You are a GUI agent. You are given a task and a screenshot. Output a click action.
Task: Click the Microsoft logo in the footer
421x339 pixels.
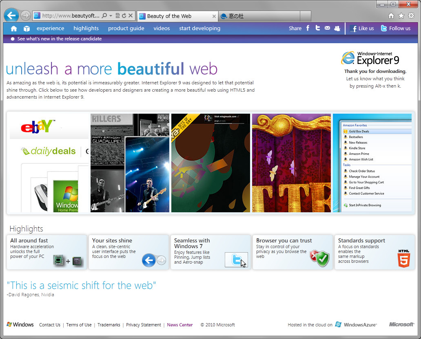coord(401,325)
